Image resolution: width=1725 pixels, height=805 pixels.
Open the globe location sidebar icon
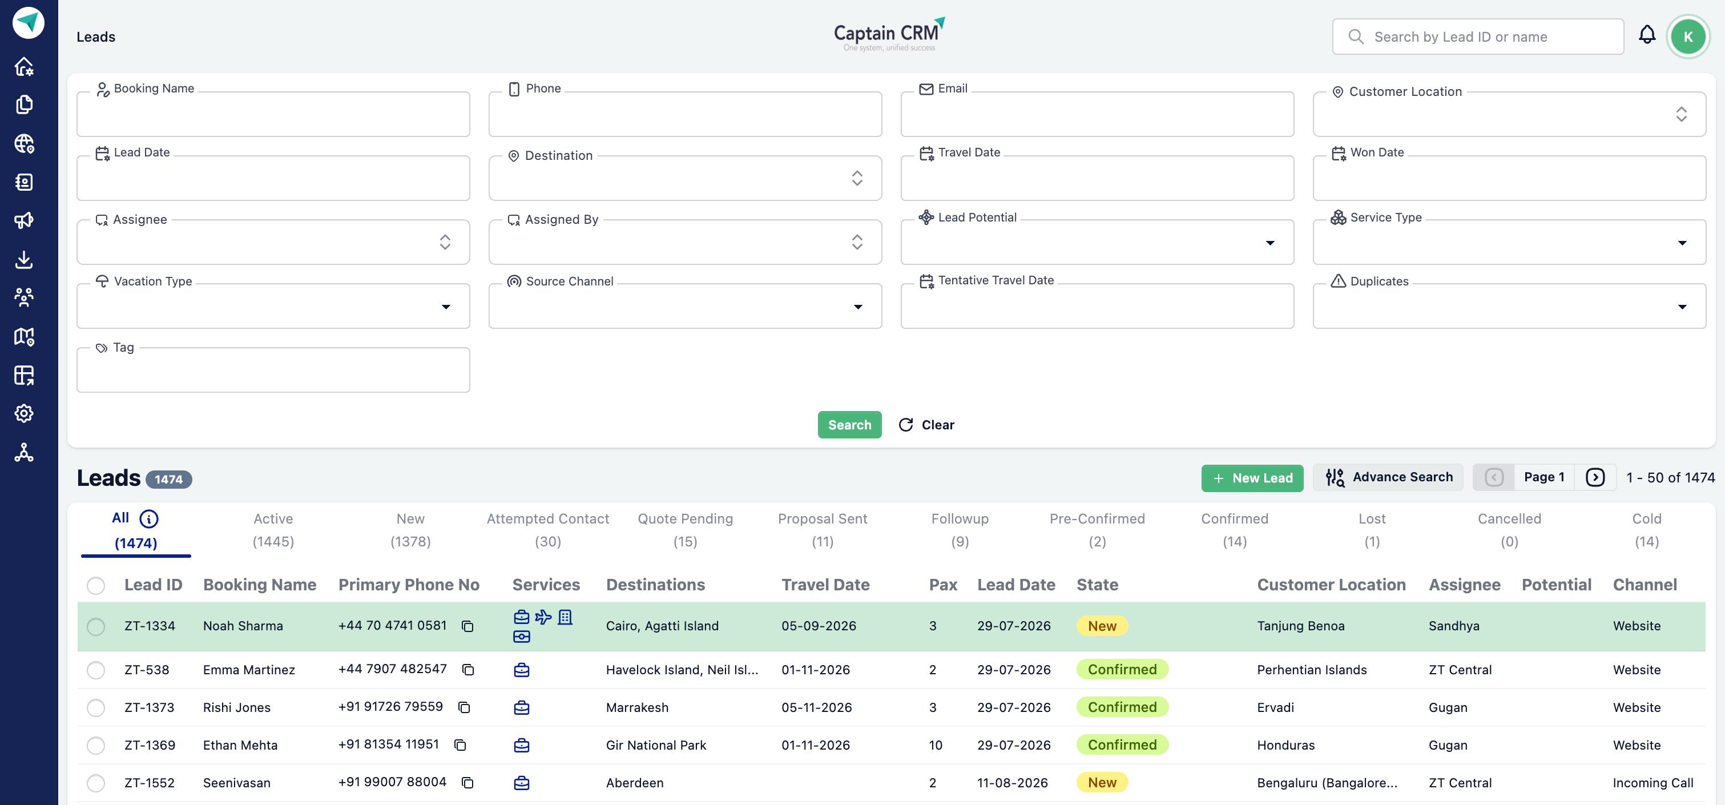click(24, 143)
